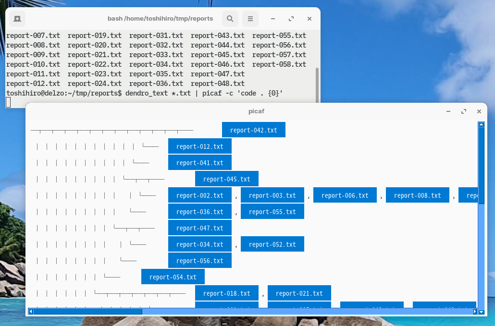
Task: Open report-045.txt from the tree
Action: click(226, 179)
